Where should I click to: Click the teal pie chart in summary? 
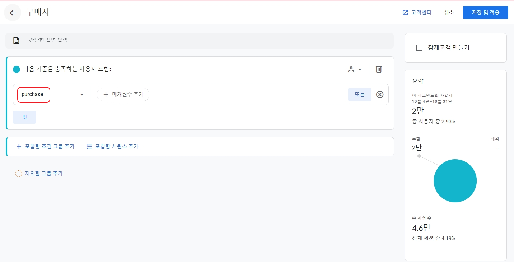click(455, 181)
